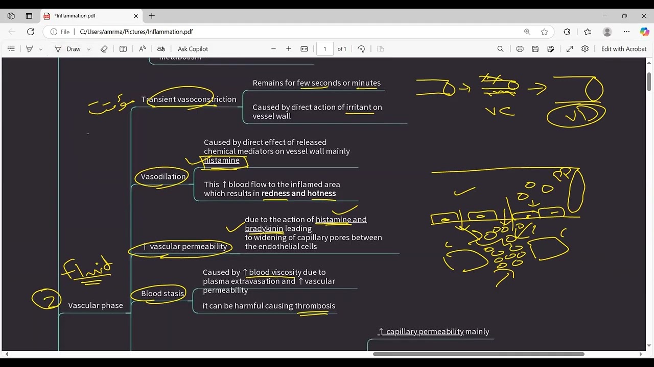Click the address bar zoom magnifier icon
The width and height of the screenshot is (654, 367).
point(527,32)
